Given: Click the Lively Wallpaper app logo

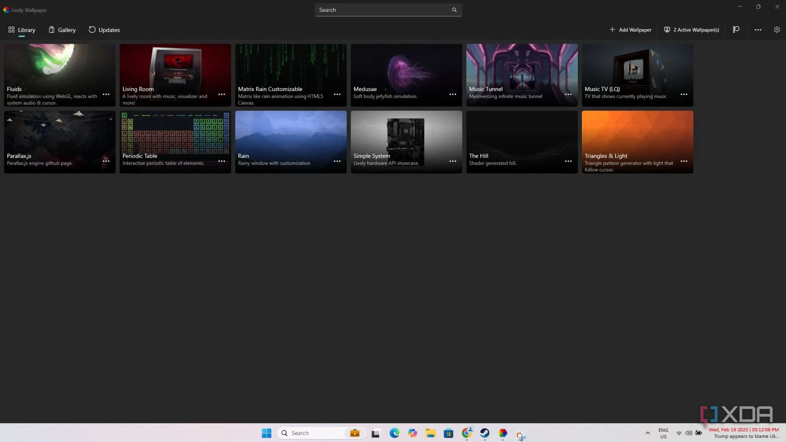Looking at the screenshot, I should (x=6, y=10).
